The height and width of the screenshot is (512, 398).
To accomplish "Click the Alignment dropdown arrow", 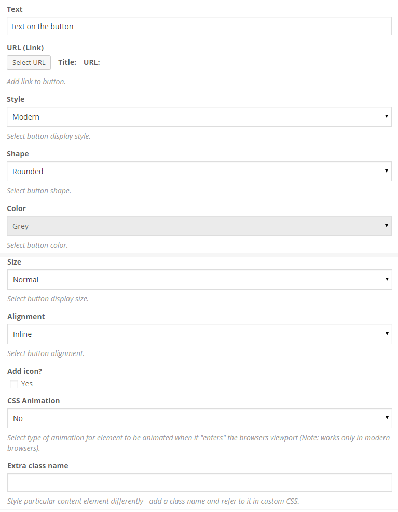I will [387, 334].
